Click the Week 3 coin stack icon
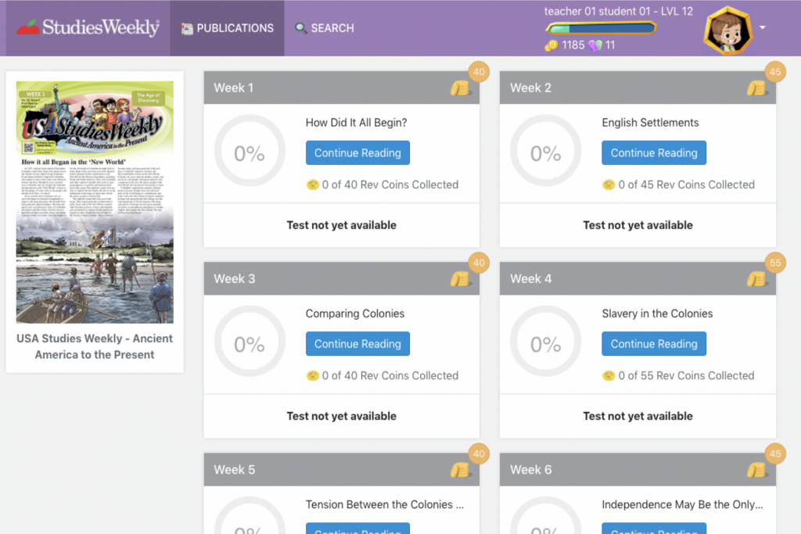The width and height of the screenshot is (801, 534). coord(460,279)
